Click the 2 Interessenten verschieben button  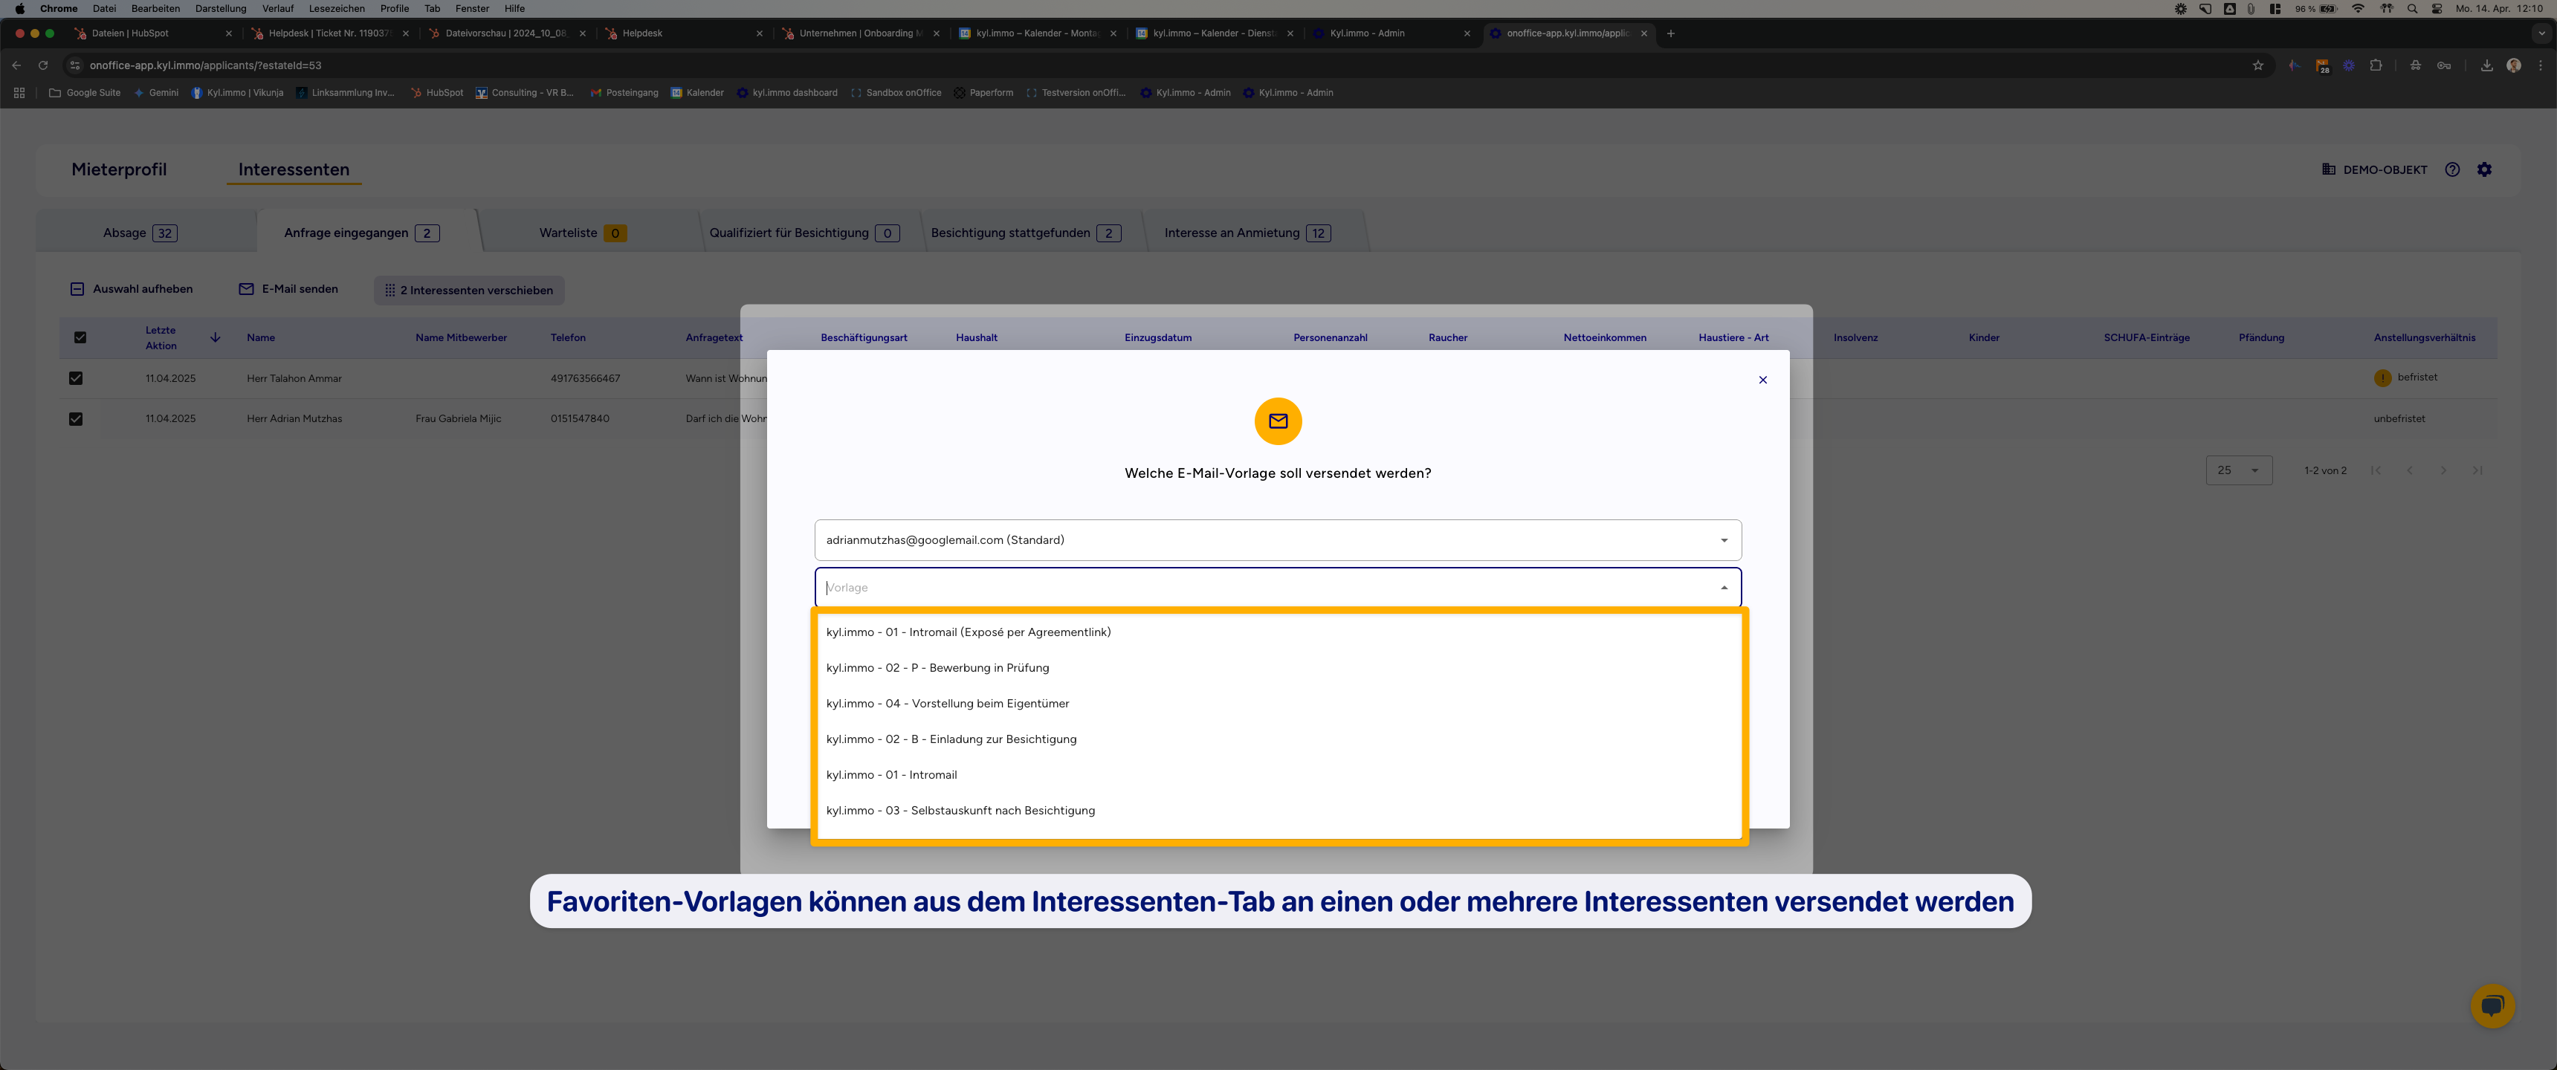tap(468, 290)
